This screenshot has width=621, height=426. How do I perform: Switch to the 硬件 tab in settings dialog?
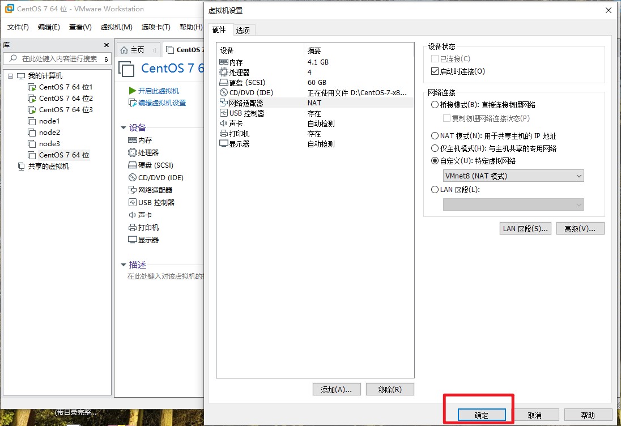(219, 29)
